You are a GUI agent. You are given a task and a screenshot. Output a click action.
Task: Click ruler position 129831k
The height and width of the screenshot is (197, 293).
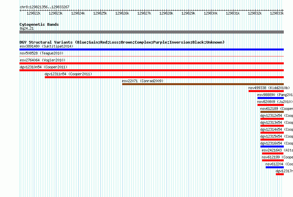(233, 13)
